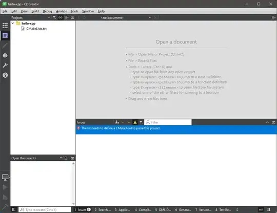Image resolution: width=277 pixels, height=213 pixels.
Task: Open the Edit menu
Action: point(14,11)
